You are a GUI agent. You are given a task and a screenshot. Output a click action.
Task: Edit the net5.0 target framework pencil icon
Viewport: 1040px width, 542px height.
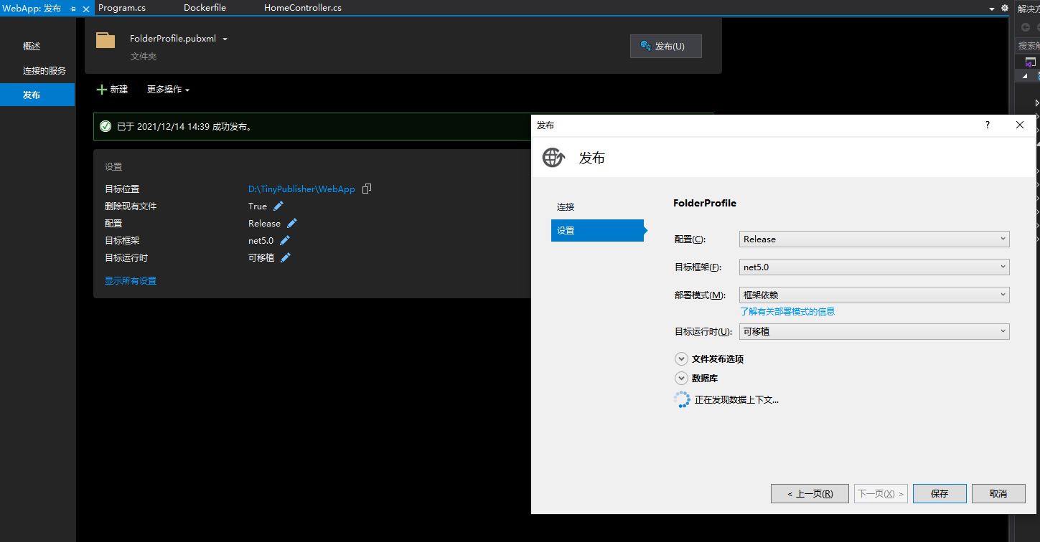tap(285, 240)
